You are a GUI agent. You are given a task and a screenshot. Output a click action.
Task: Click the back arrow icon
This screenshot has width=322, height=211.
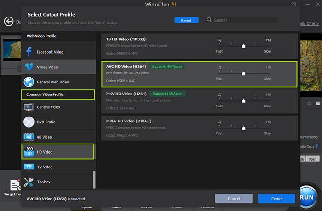(x=9, y=21)
